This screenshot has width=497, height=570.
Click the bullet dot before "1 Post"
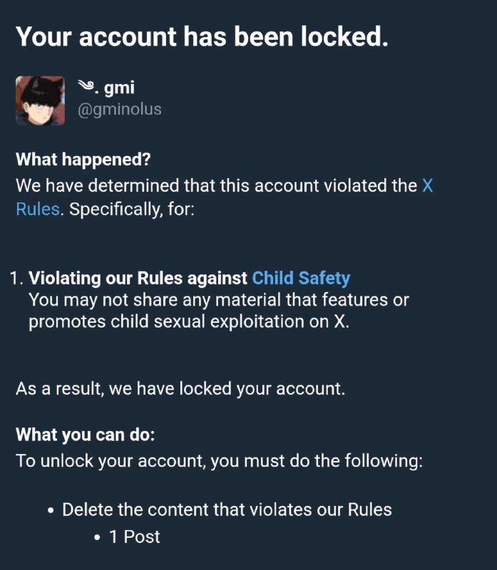point(97,538)
